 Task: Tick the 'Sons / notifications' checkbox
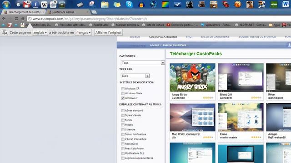coord(123,134)
